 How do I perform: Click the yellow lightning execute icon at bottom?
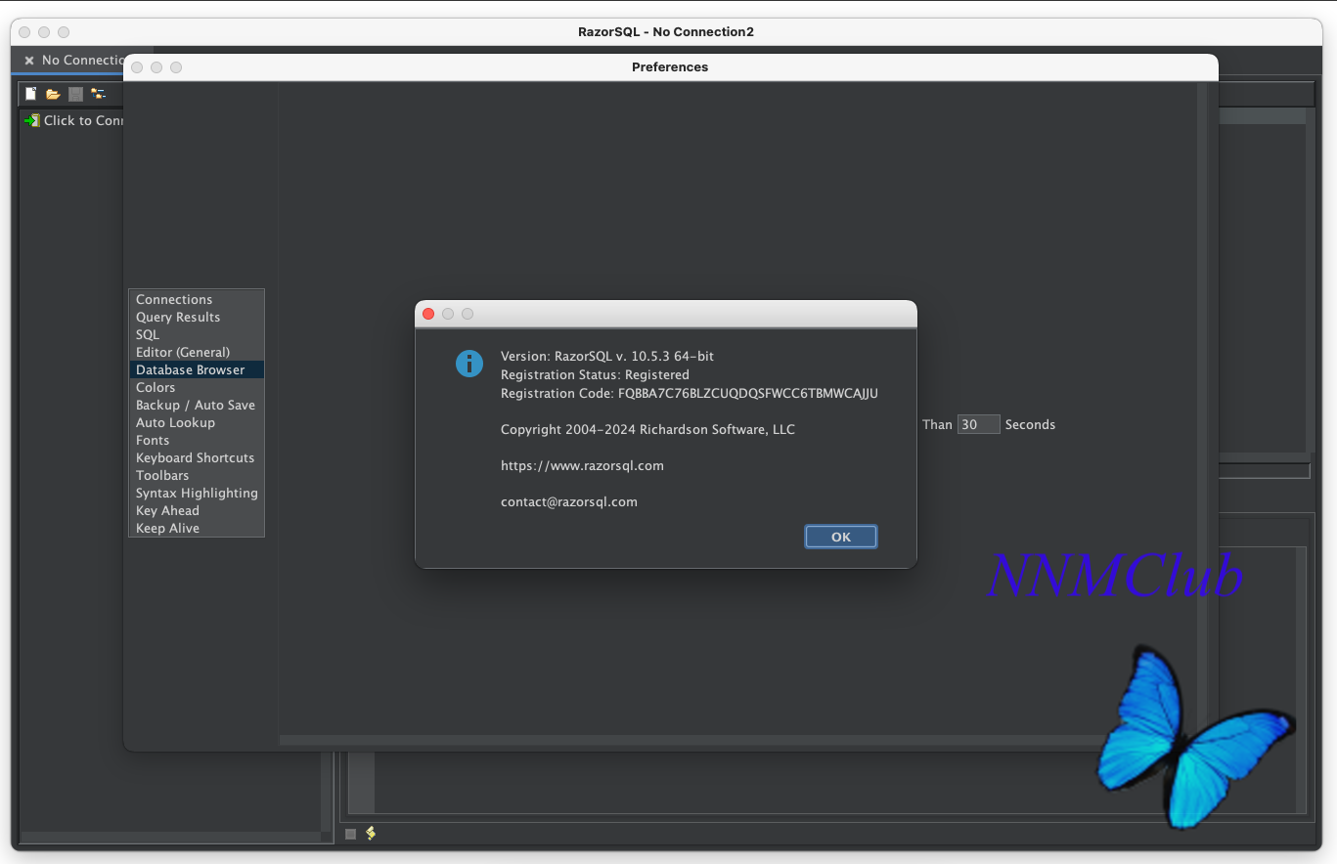pos(371,834)
